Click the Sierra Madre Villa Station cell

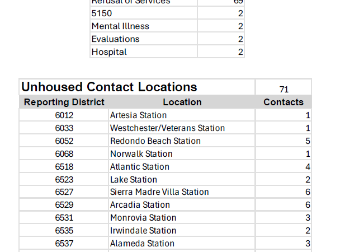point(159,192)
